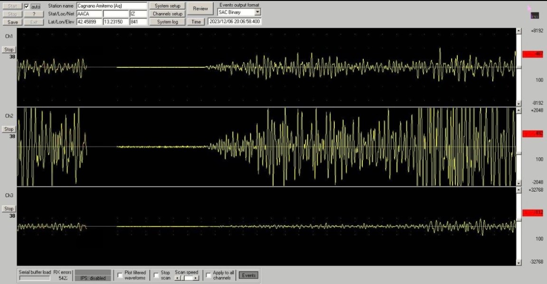Toggle the auto checkbox

[27, 7]
